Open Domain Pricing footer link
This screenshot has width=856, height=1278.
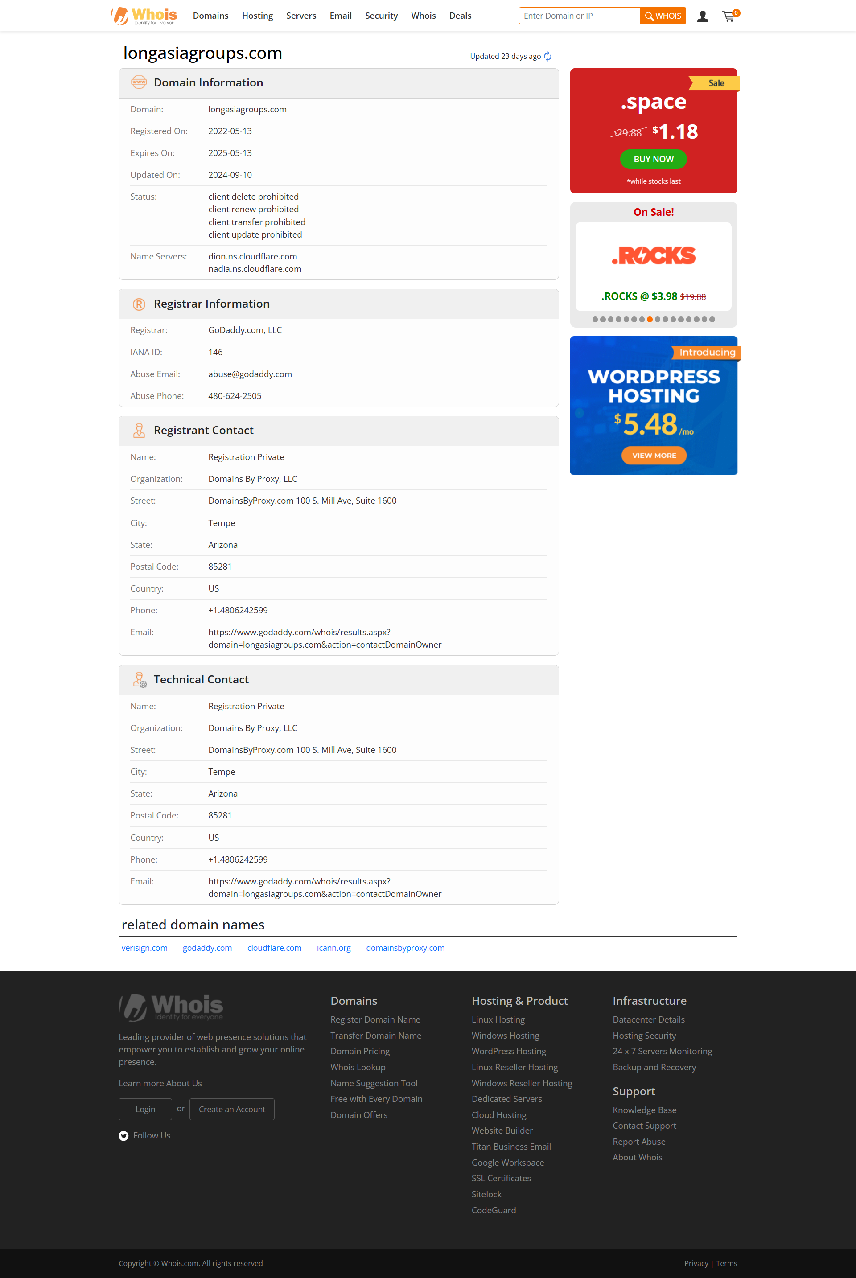pyautogui.click(x=360, y=1052)
